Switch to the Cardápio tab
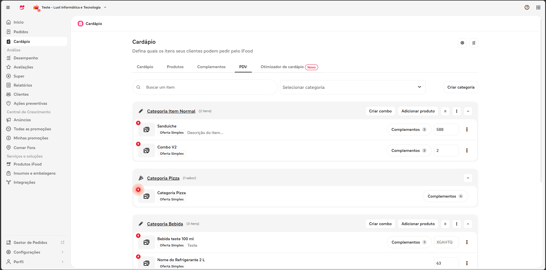The width and height of the screenshot is (546, 270). click(x=145, y=67)
